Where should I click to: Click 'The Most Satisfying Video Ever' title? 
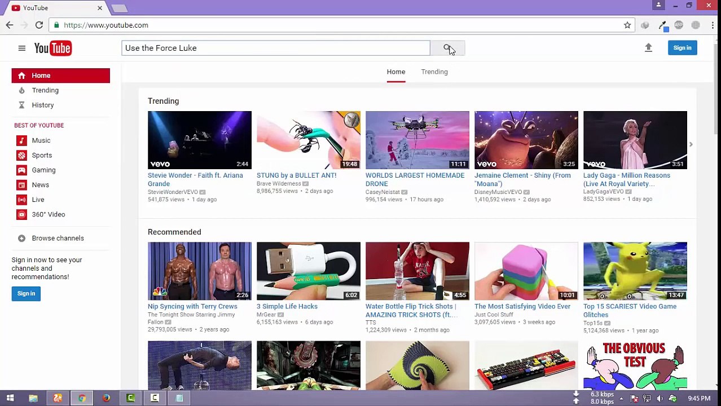(x=522, y=306)
